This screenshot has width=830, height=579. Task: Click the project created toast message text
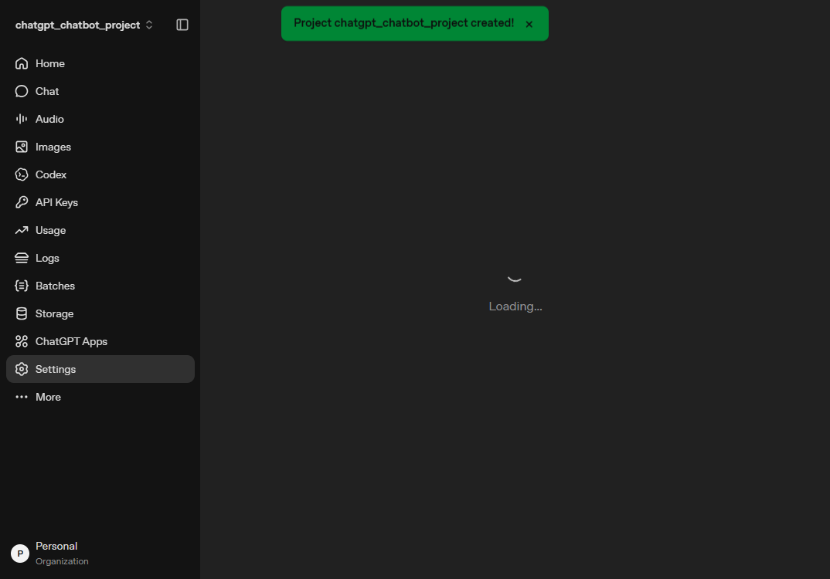pyautogui.click(x=404, y=23)
